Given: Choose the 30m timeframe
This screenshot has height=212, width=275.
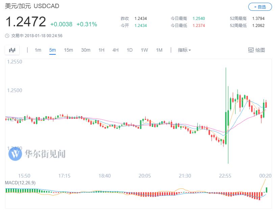Looking at the screenshot, I should pos(85,50).
